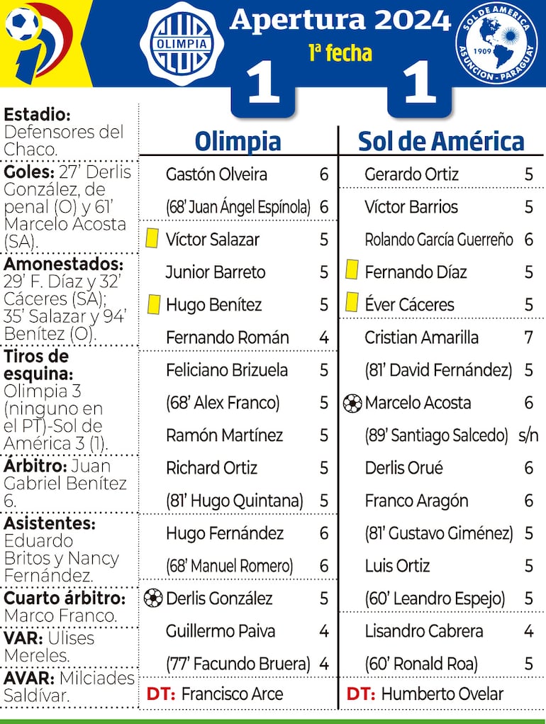
Task: Click Olimpia's score number below its crest
Action: 263,84
